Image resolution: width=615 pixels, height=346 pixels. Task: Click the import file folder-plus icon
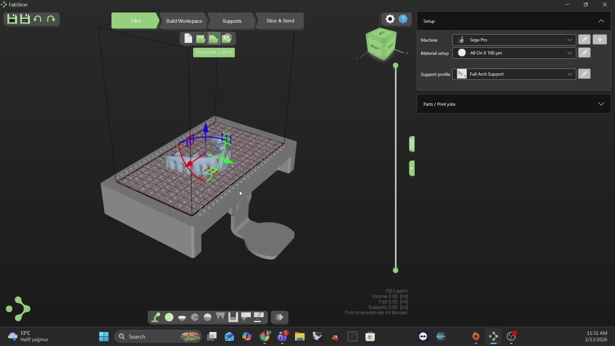tap(214, 38)
